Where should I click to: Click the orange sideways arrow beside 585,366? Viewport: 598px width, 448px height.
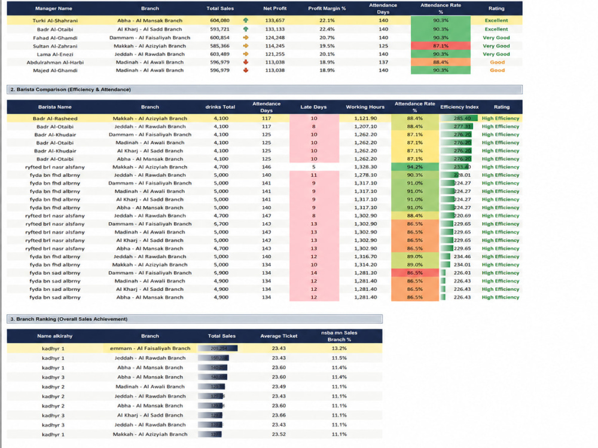point(246,46)
